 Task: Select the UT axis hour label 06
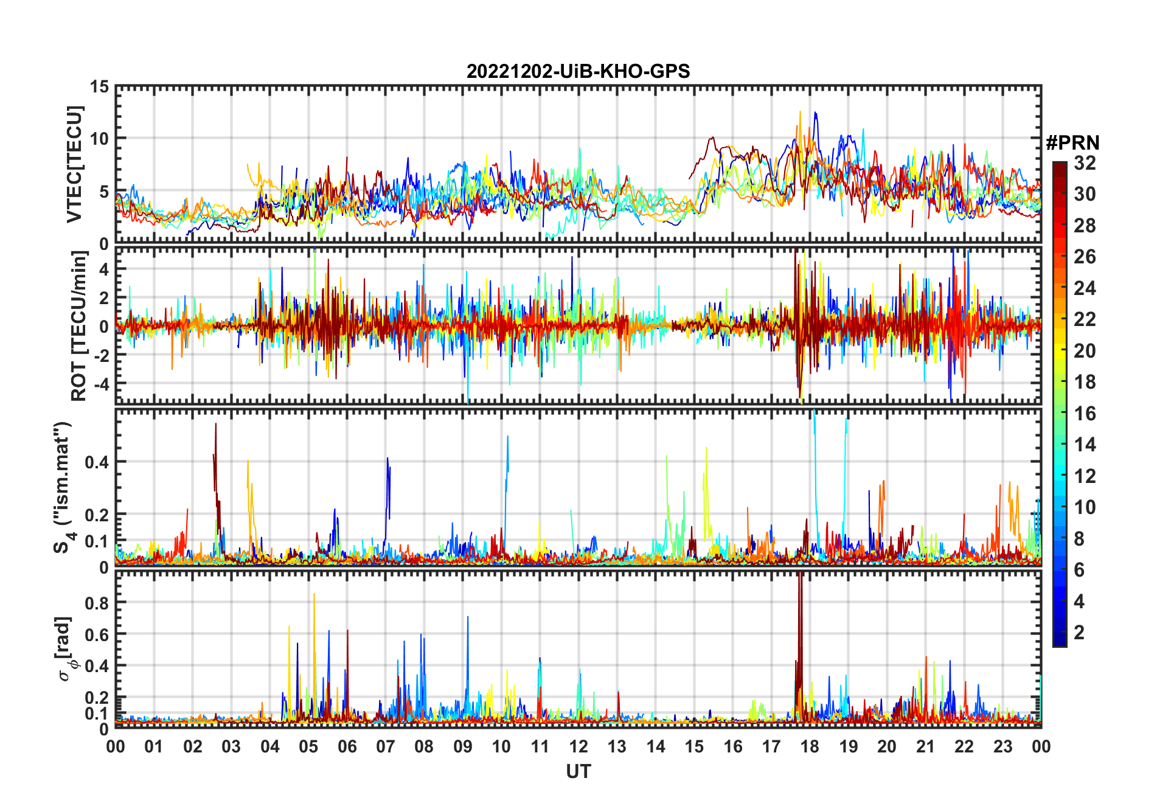[347, 746]
